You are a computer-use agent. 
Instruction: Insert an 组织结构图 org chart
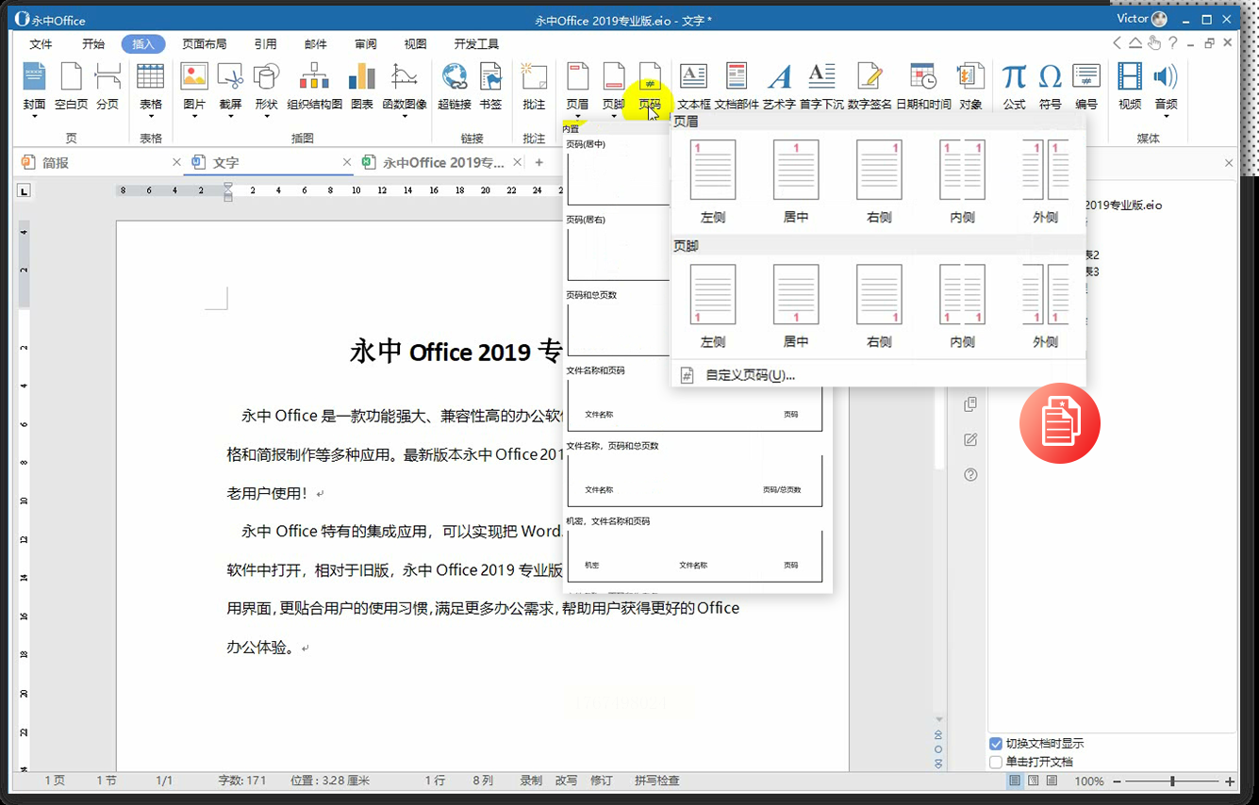point(314,78)
